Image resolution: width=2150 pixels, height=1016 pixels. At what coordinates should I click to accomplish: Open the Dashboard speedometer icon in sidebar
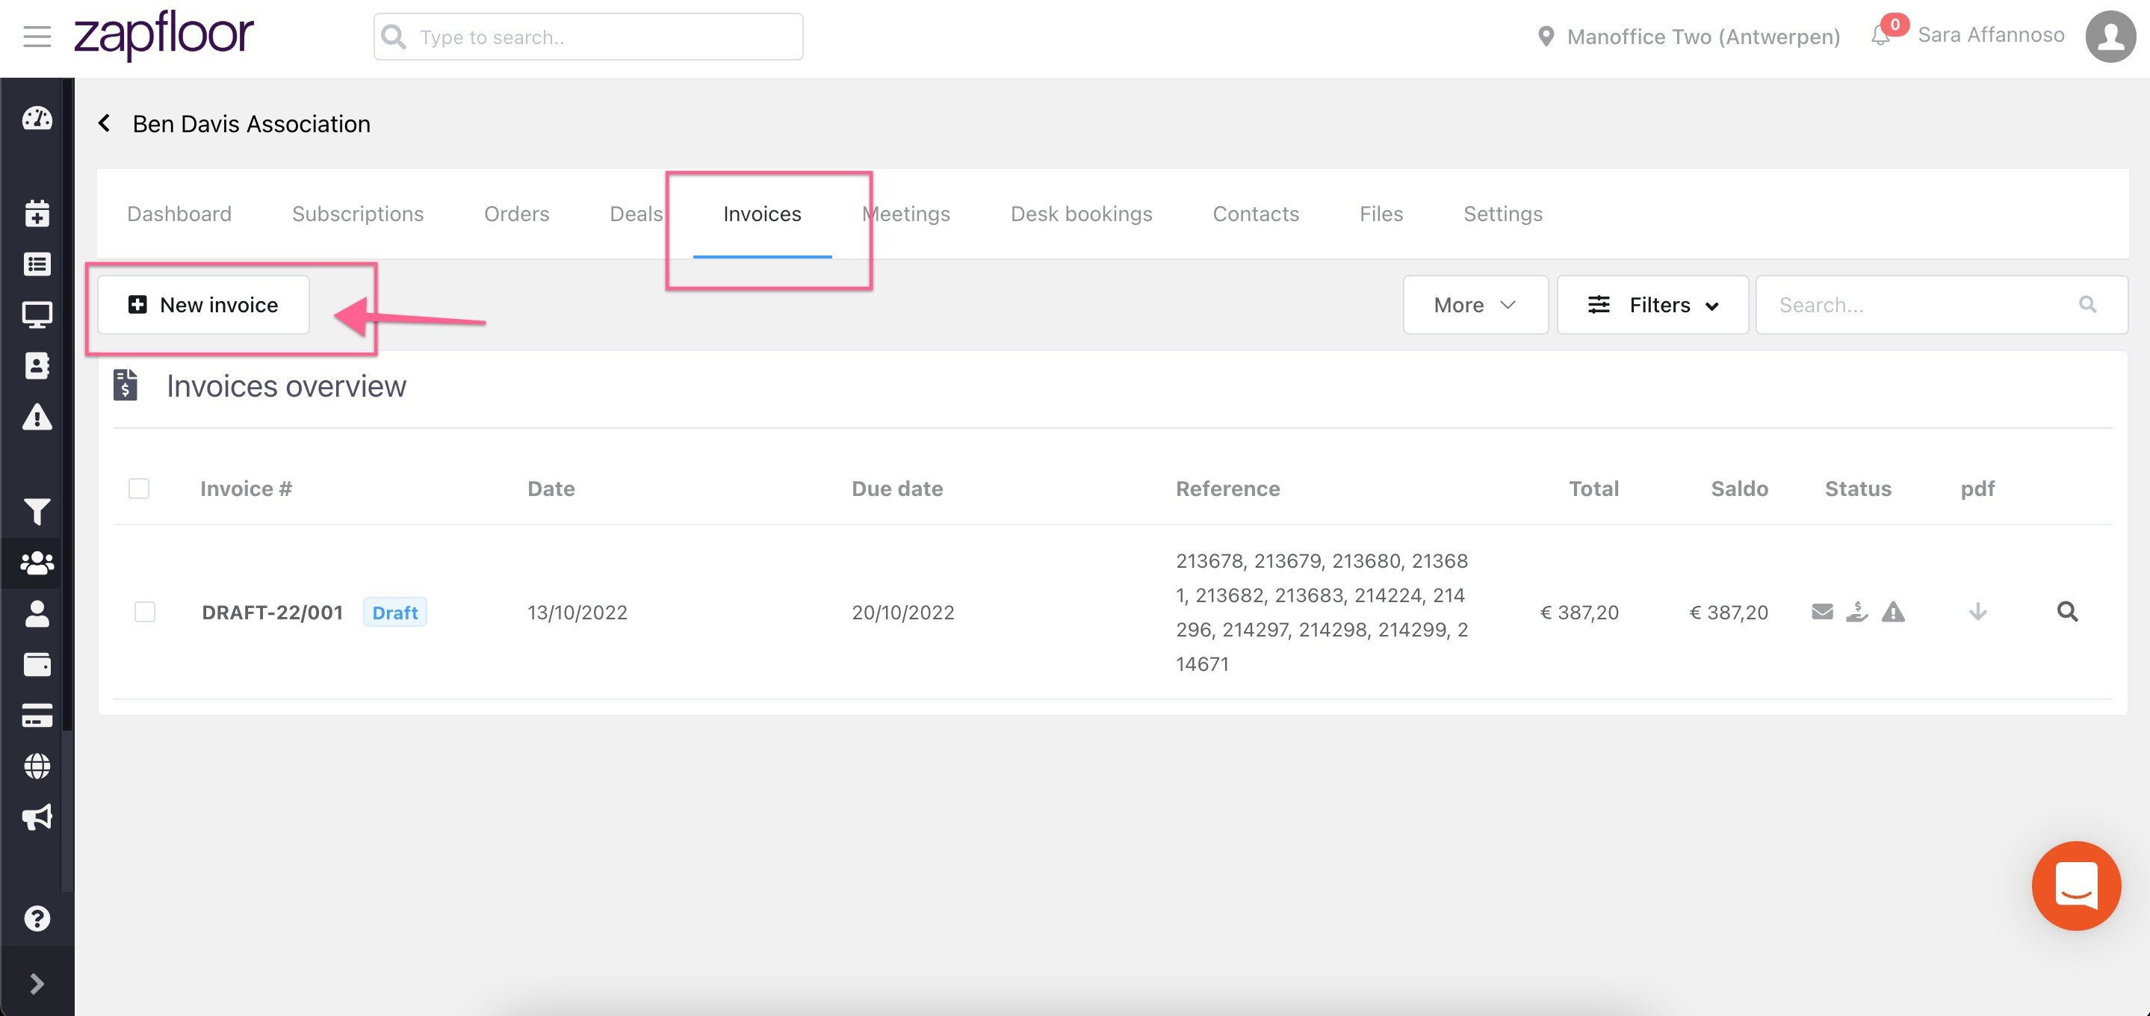pos(37,119)
